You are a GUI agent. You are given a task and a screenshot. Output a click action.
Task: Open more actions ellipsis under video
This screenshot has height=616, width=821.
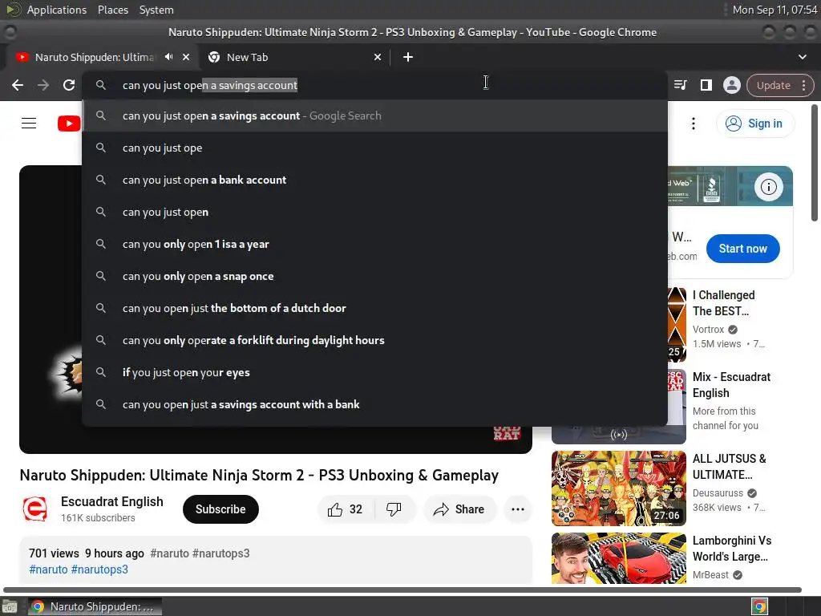[517, 509]
